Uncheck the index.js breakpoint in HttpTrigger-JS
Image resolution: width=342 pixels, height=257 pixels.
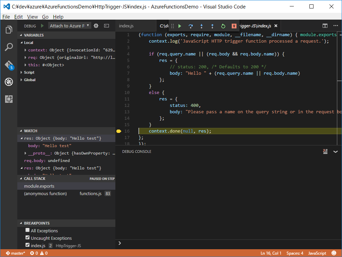click(x=27, y=245)
